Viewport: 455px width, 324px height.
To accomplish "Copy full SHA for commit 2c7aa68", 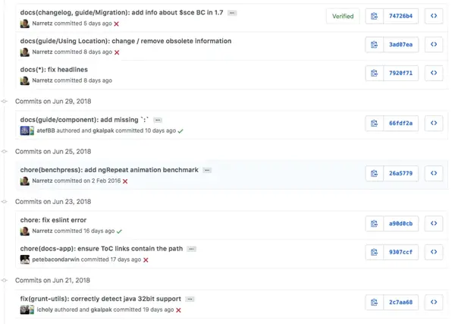I will tap(374, 302).
